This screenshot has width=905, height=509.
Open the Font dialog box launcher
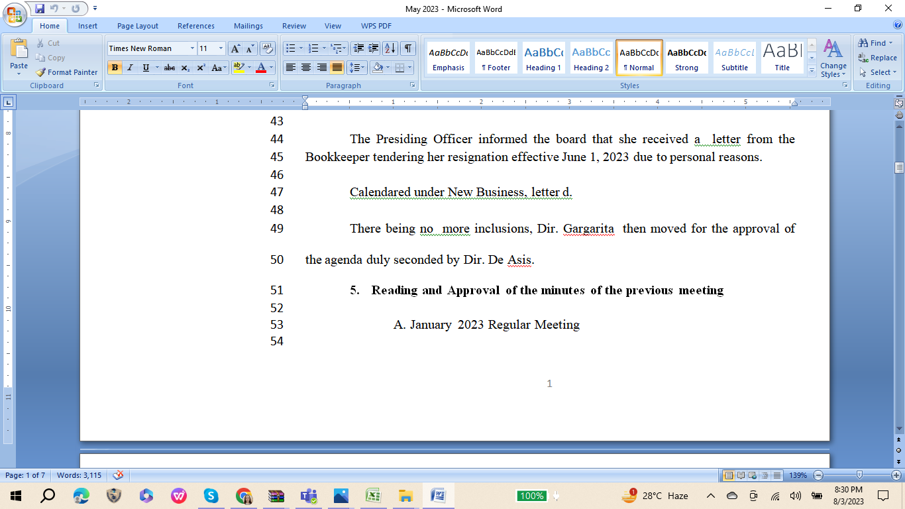pyautogui.click(x=272, y=85)
